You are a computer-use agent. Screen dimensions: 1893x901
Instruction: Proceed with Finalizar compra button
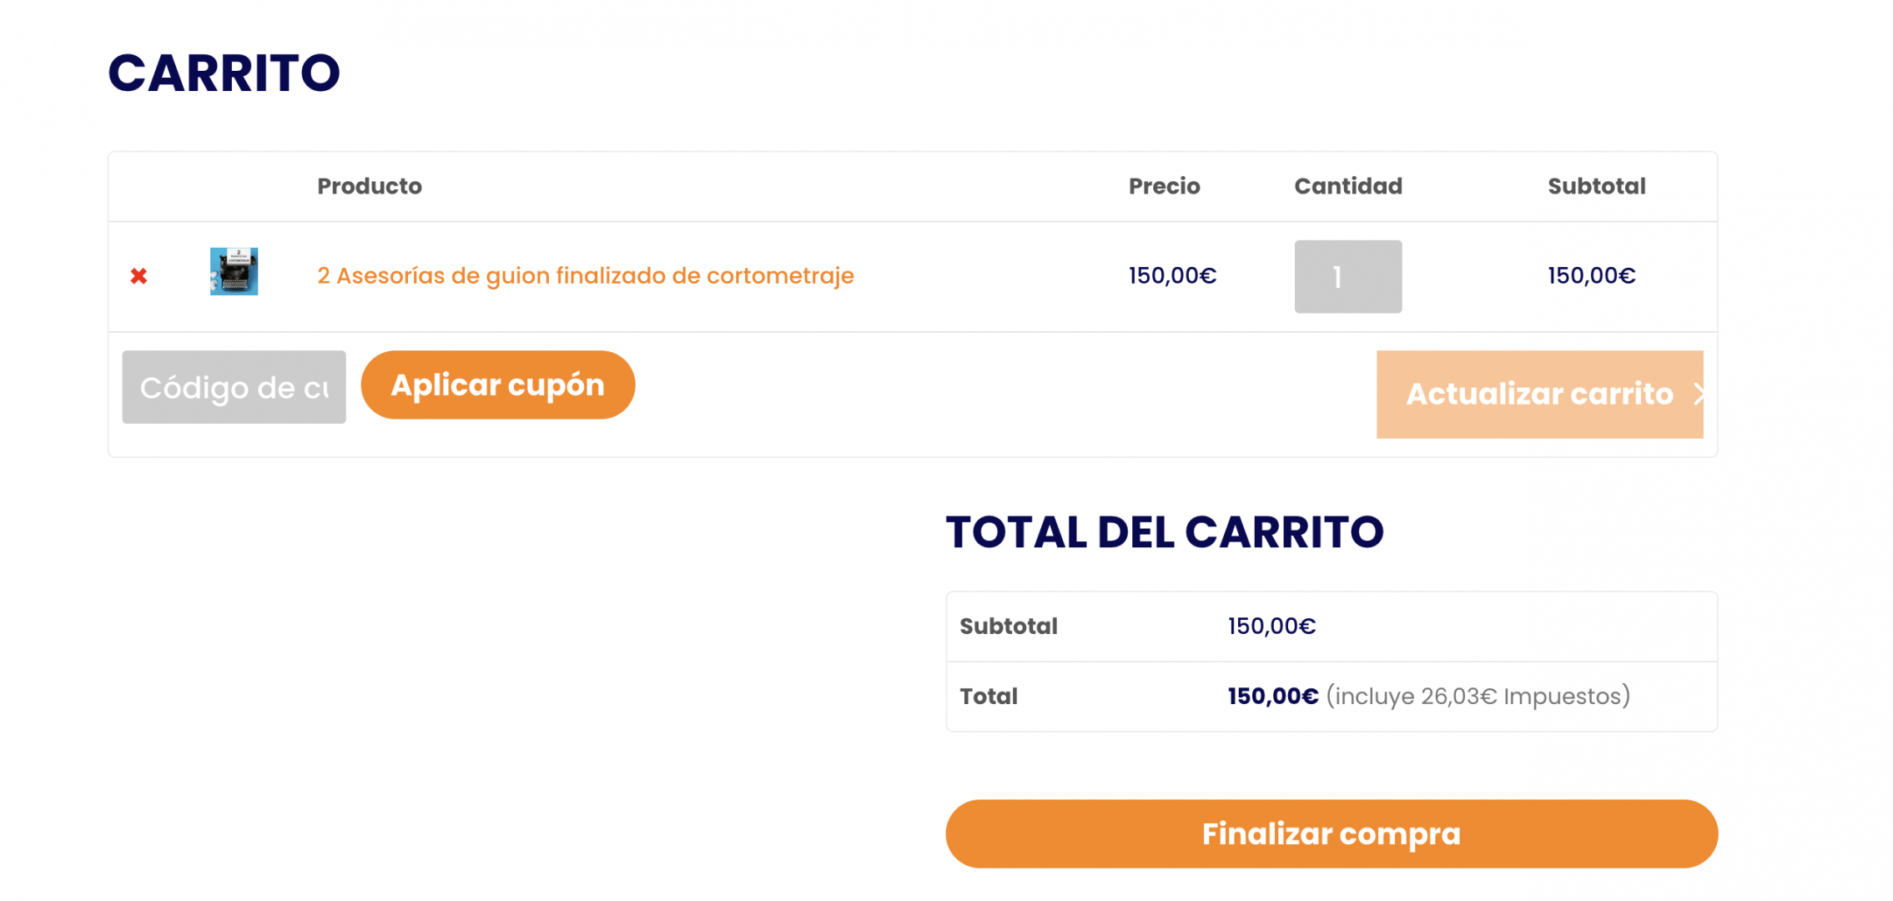(x=1331, y=833)
